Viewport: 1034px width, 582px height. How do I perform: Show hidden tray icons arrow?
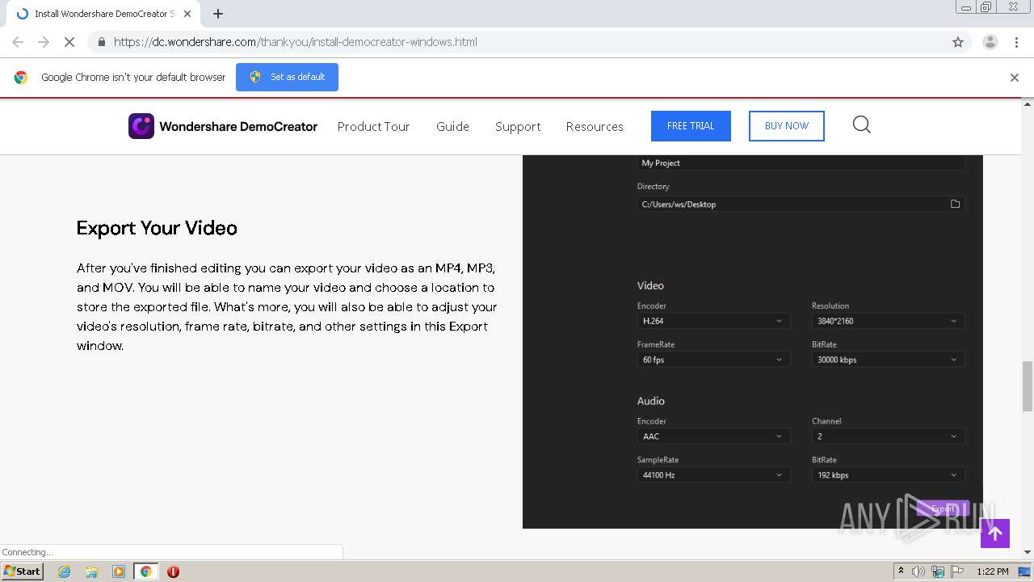point(901,571)
